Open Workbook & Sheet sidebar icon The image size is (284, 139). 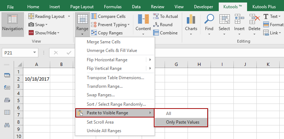coord(7,75)
